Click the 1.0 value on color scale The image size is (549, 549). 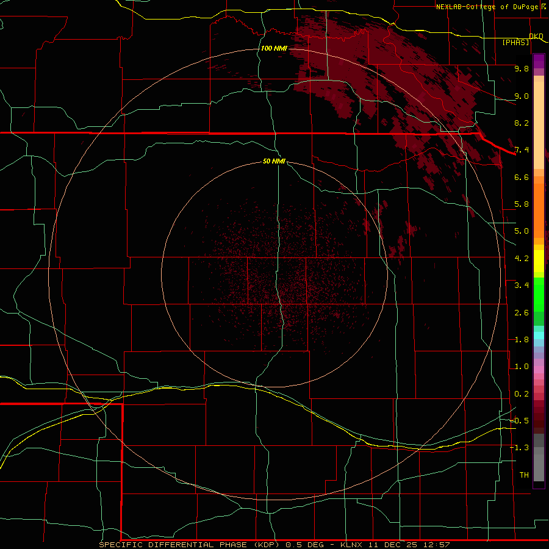522,367
